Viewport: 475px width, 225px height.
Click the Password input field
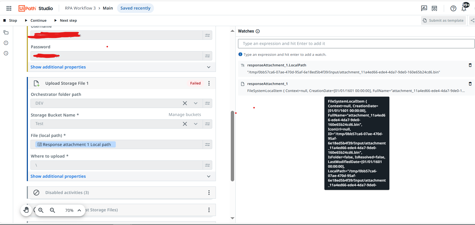pyautogui.click(x=117, y=56)
